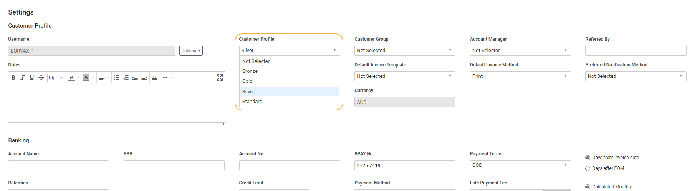The width and height of the screenshot is (692, 191).
Task: Open the Account Manager dropdown
Action: click(x=520, y=51)
